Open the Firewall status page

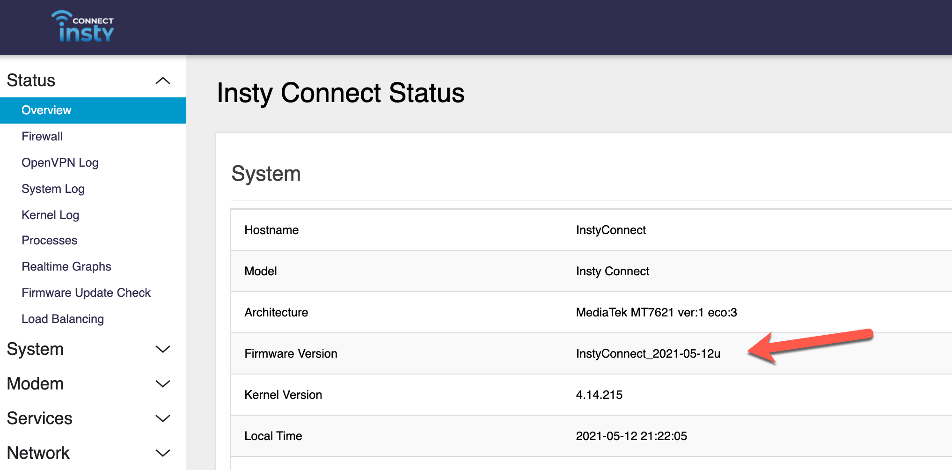click(x=42, y=137)
